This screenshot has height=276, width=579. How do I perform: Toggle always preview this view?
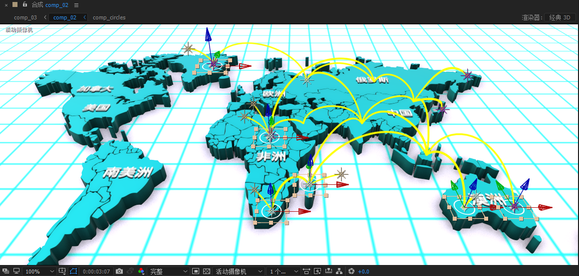(6, 271)
